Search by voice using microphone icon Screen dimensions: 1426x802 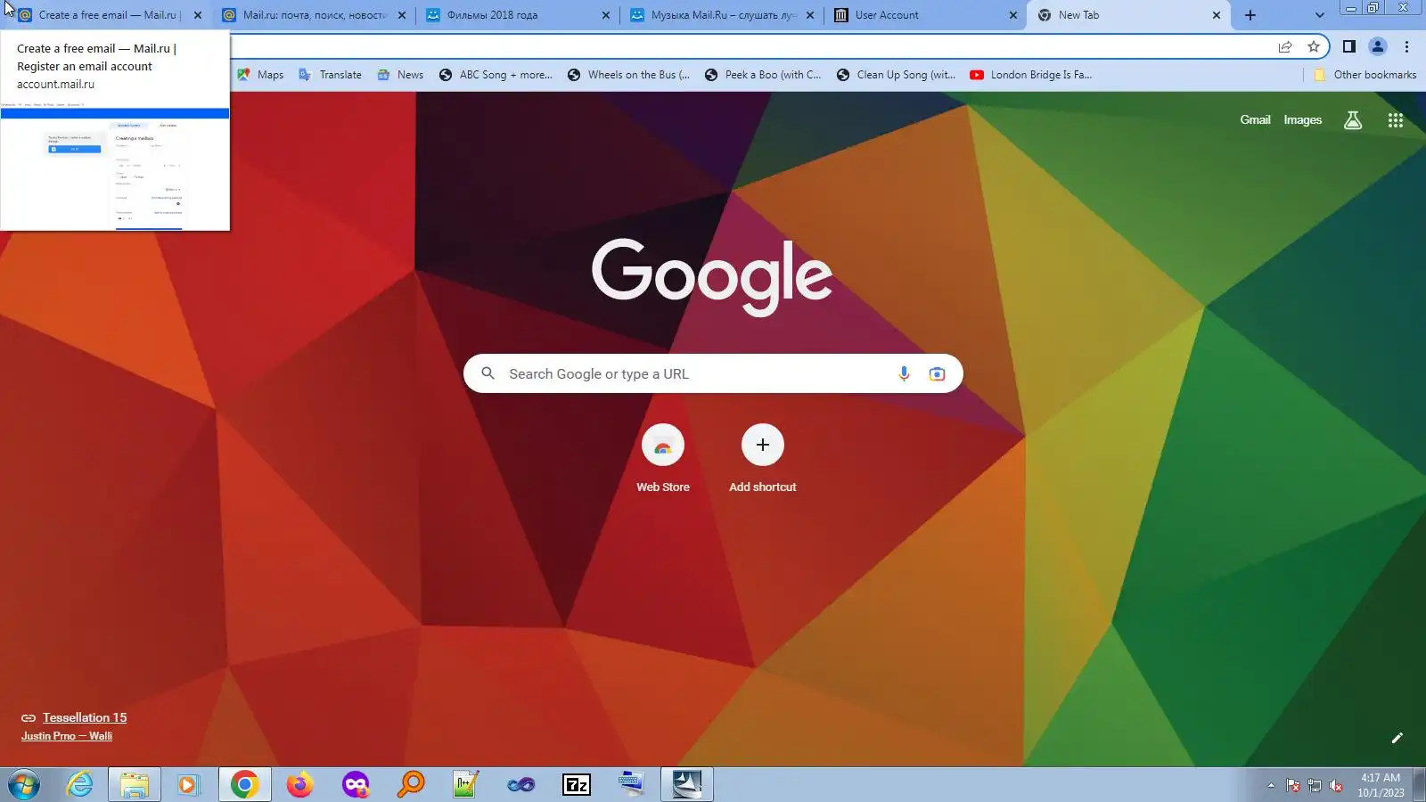(x=904, y=374)
